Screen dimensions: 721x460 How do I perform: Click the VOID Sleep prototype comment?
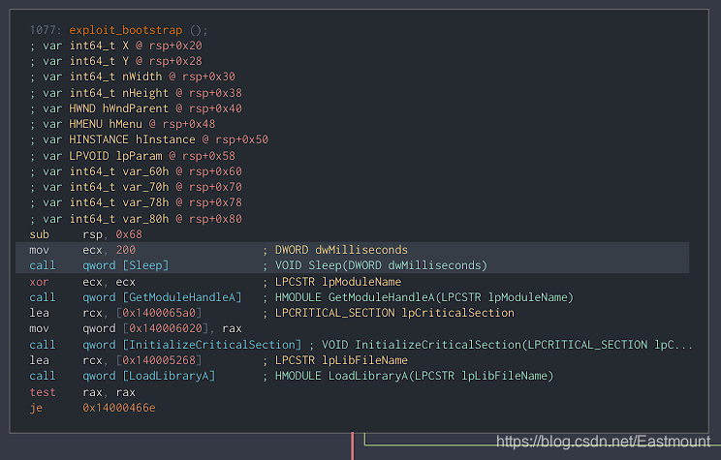pos(375,265)
